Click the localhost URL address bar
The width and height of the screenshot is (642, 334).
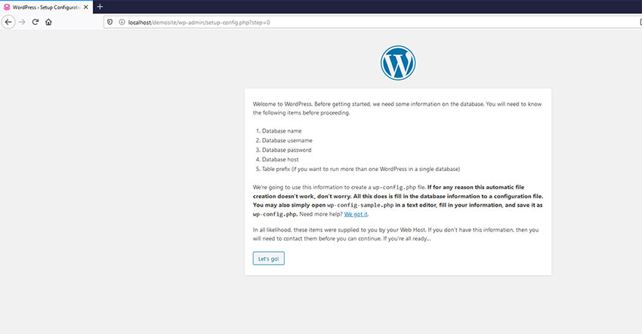pyautogui.click(x=302, y=22)
